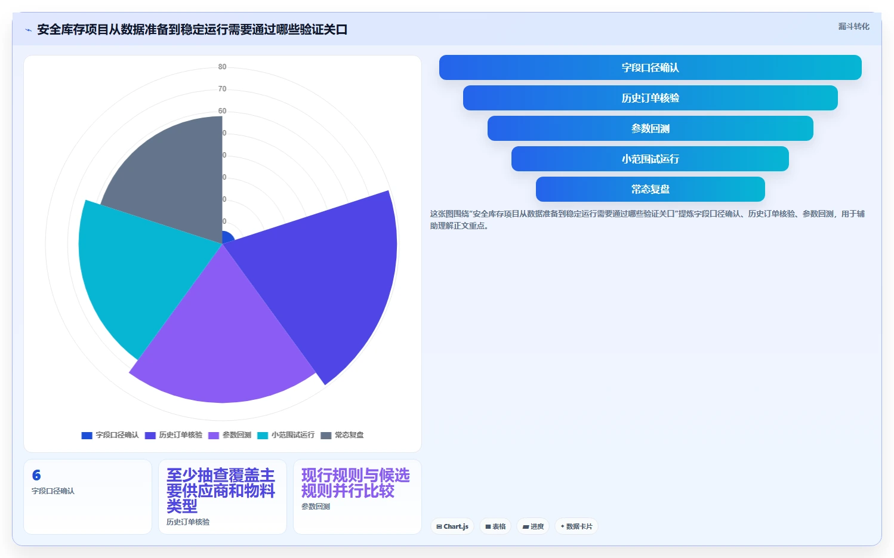Click the small blue 字段口径确认 chart segment
This screenshot has height=558, width=894.
point(227,238)
